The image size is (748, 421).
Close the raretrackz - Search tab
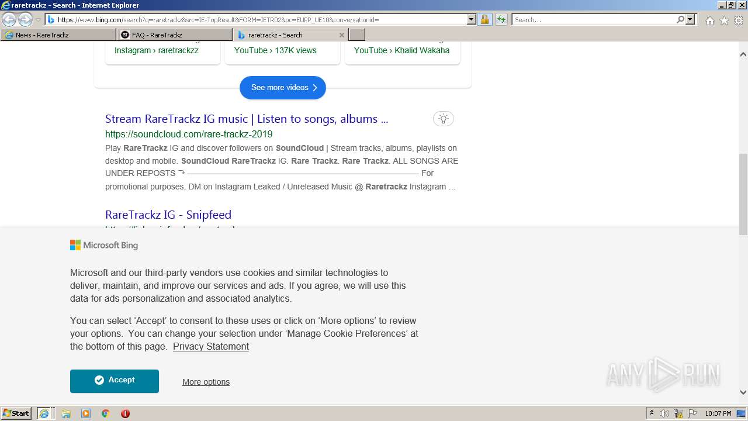coord(342,35)
